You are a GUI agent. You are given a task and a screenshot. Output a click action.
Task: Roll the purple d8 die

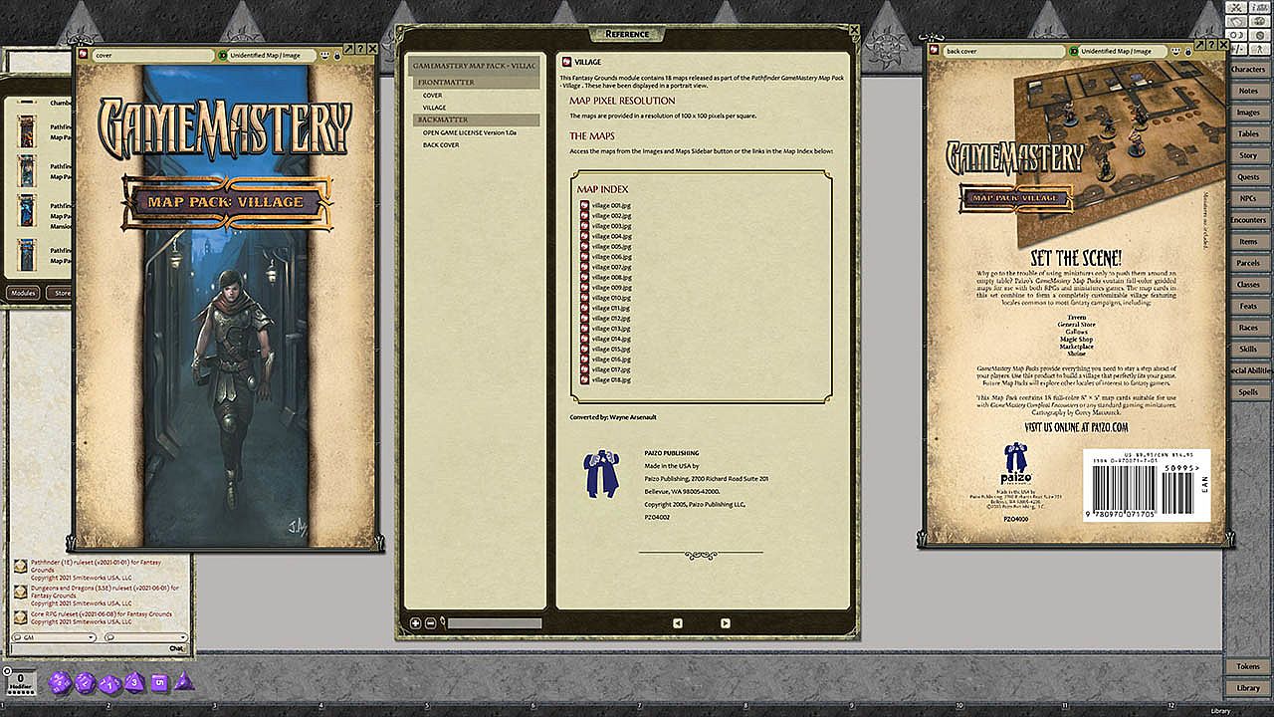134,683
